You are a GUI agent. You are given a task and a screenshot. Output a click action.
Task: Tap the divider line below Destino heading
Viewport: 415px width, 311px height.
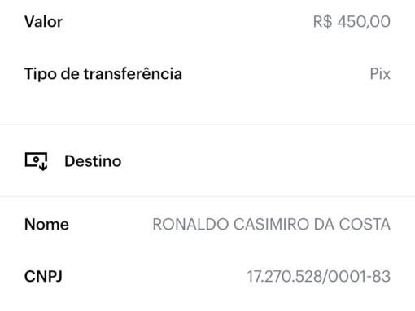coord(207,196)
